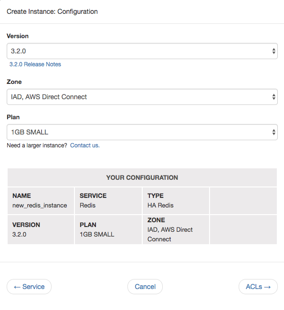
Task: Open the Plan dropdown showing 1GB SMALL
Action: [x=142, y=132]
